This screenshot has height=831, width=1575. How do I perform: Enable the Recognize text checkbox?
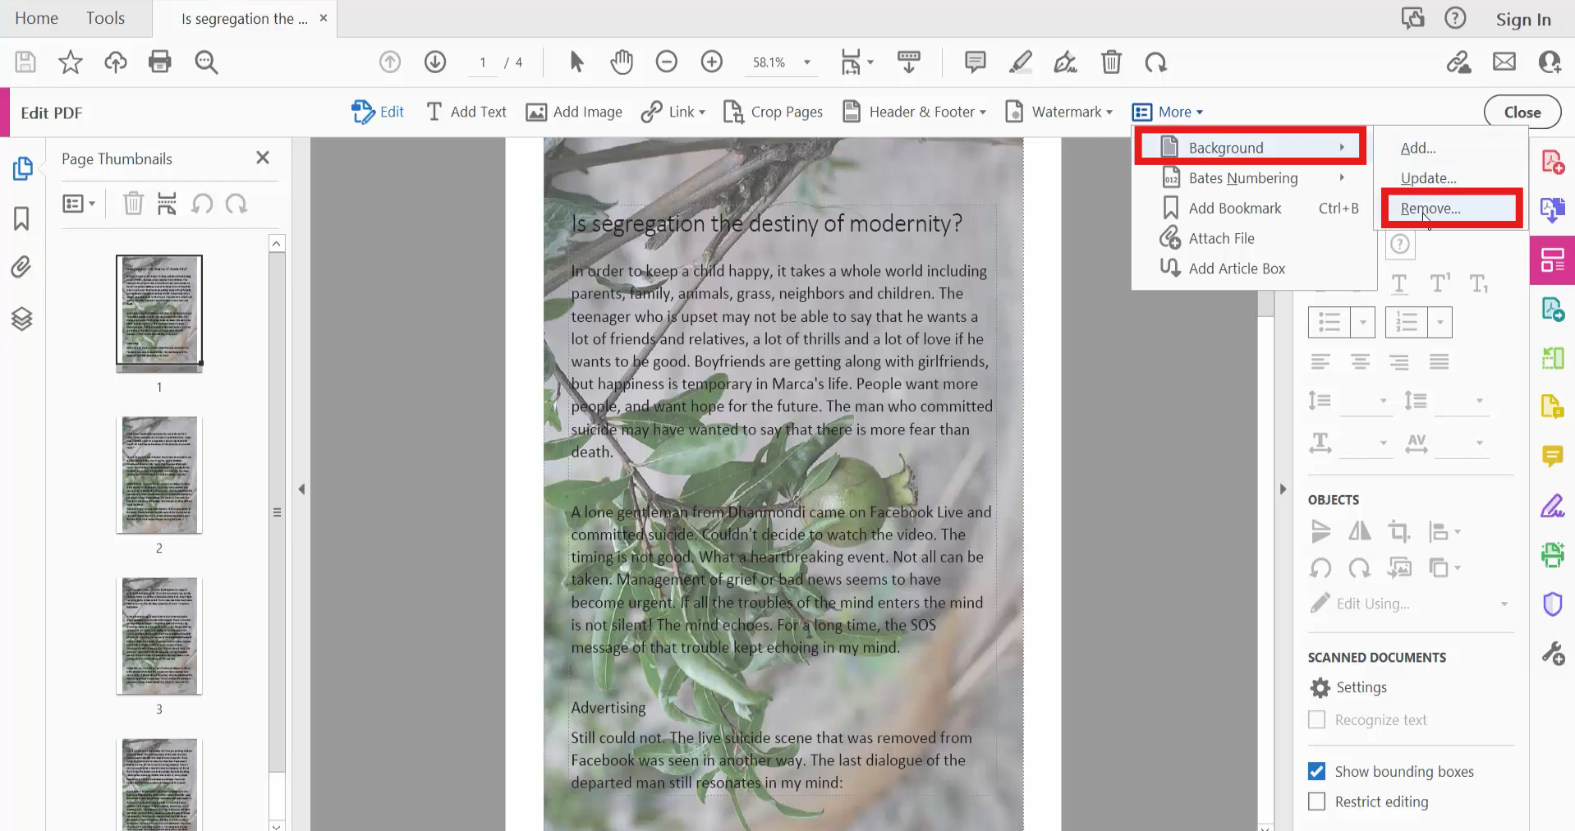(1317, 719)
